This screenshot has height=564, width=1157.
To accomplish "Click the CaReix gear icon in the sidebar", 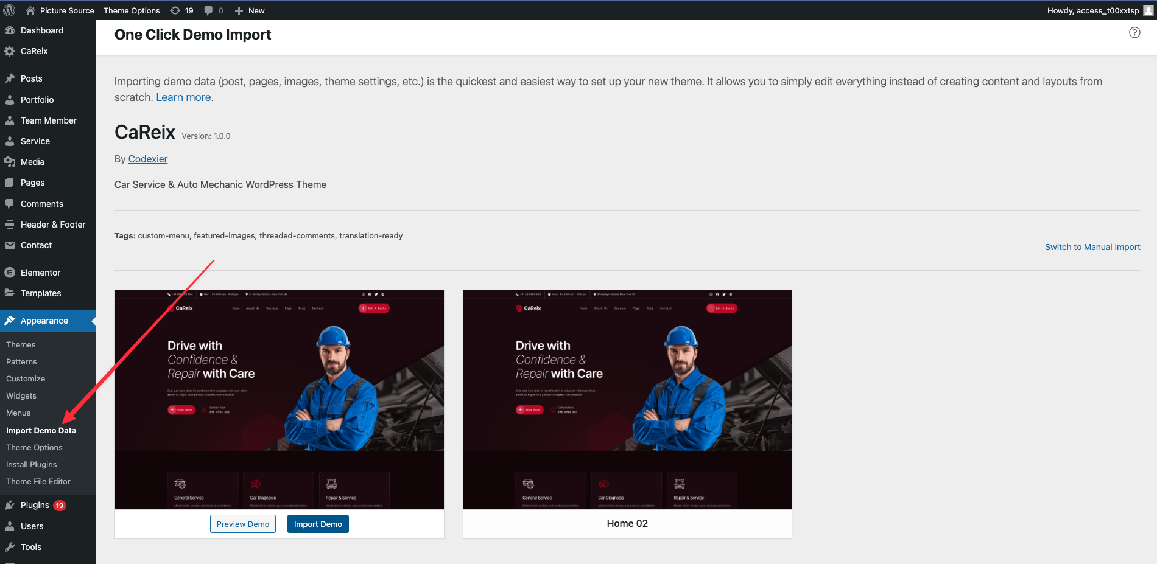I will (10, 51).
